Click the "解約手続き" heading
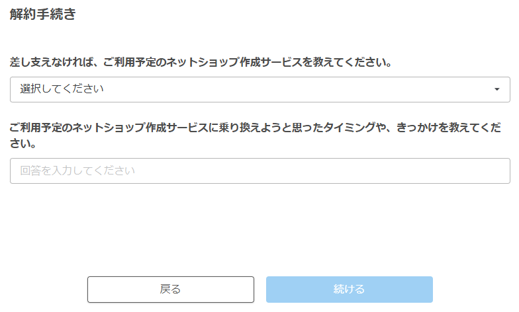 pyautogui.click(x=43, y=15)
